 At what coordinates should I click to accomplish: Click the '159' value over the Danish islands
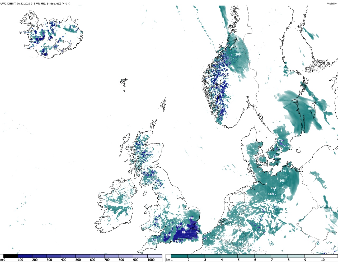[275, 157]
